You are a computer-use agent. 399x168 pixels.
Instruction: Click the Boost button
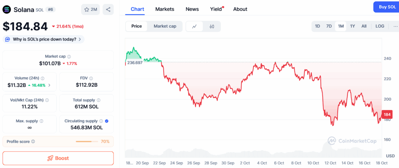58,158
